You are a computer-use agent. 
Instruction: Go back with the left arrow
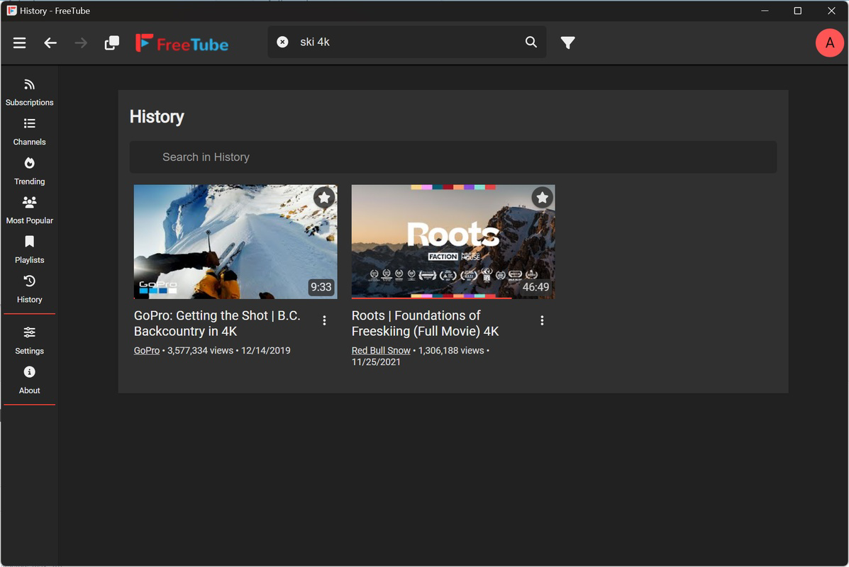tap(50, 43)
